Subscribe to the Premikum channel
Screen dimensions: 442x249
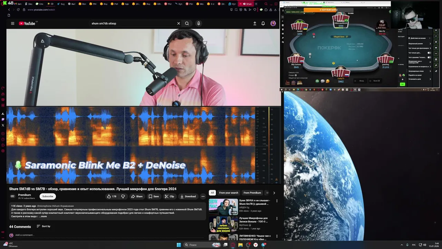[x=48, y=196]
